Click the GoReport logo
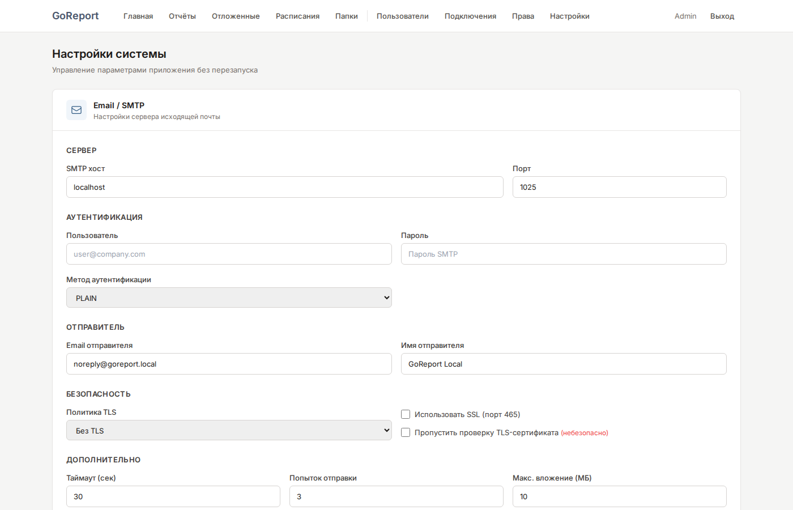The image size is (793, 510). [x=75, y=15]
